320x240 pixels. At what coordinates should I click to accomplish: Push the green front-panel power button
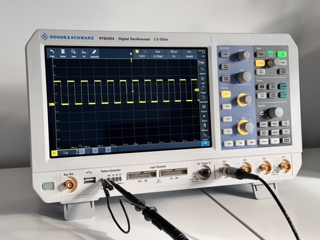(x=48, y=186)
